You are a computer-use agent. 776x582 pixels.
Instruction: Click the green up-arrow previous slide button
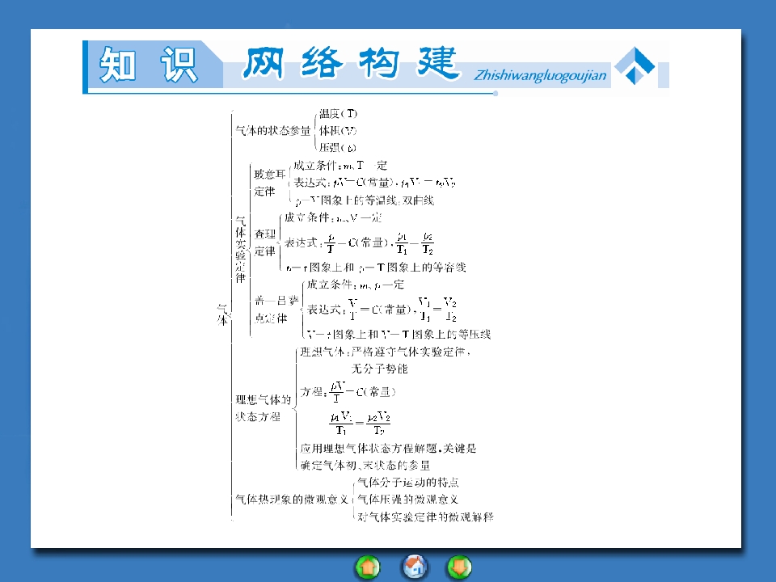(x=368, y=567)
